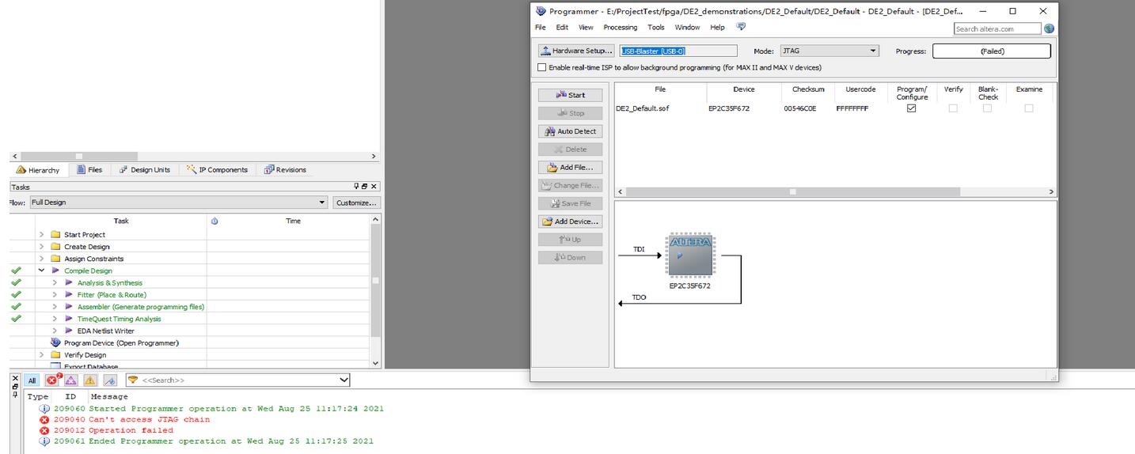Switch to the Files tab
1135x454 pixels.
[89, 170]
